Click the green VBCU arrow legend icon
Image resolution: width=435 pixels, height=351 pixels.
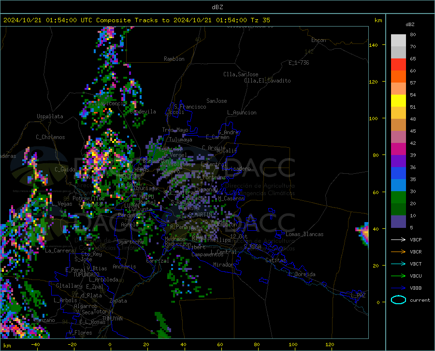coord(398,276)
